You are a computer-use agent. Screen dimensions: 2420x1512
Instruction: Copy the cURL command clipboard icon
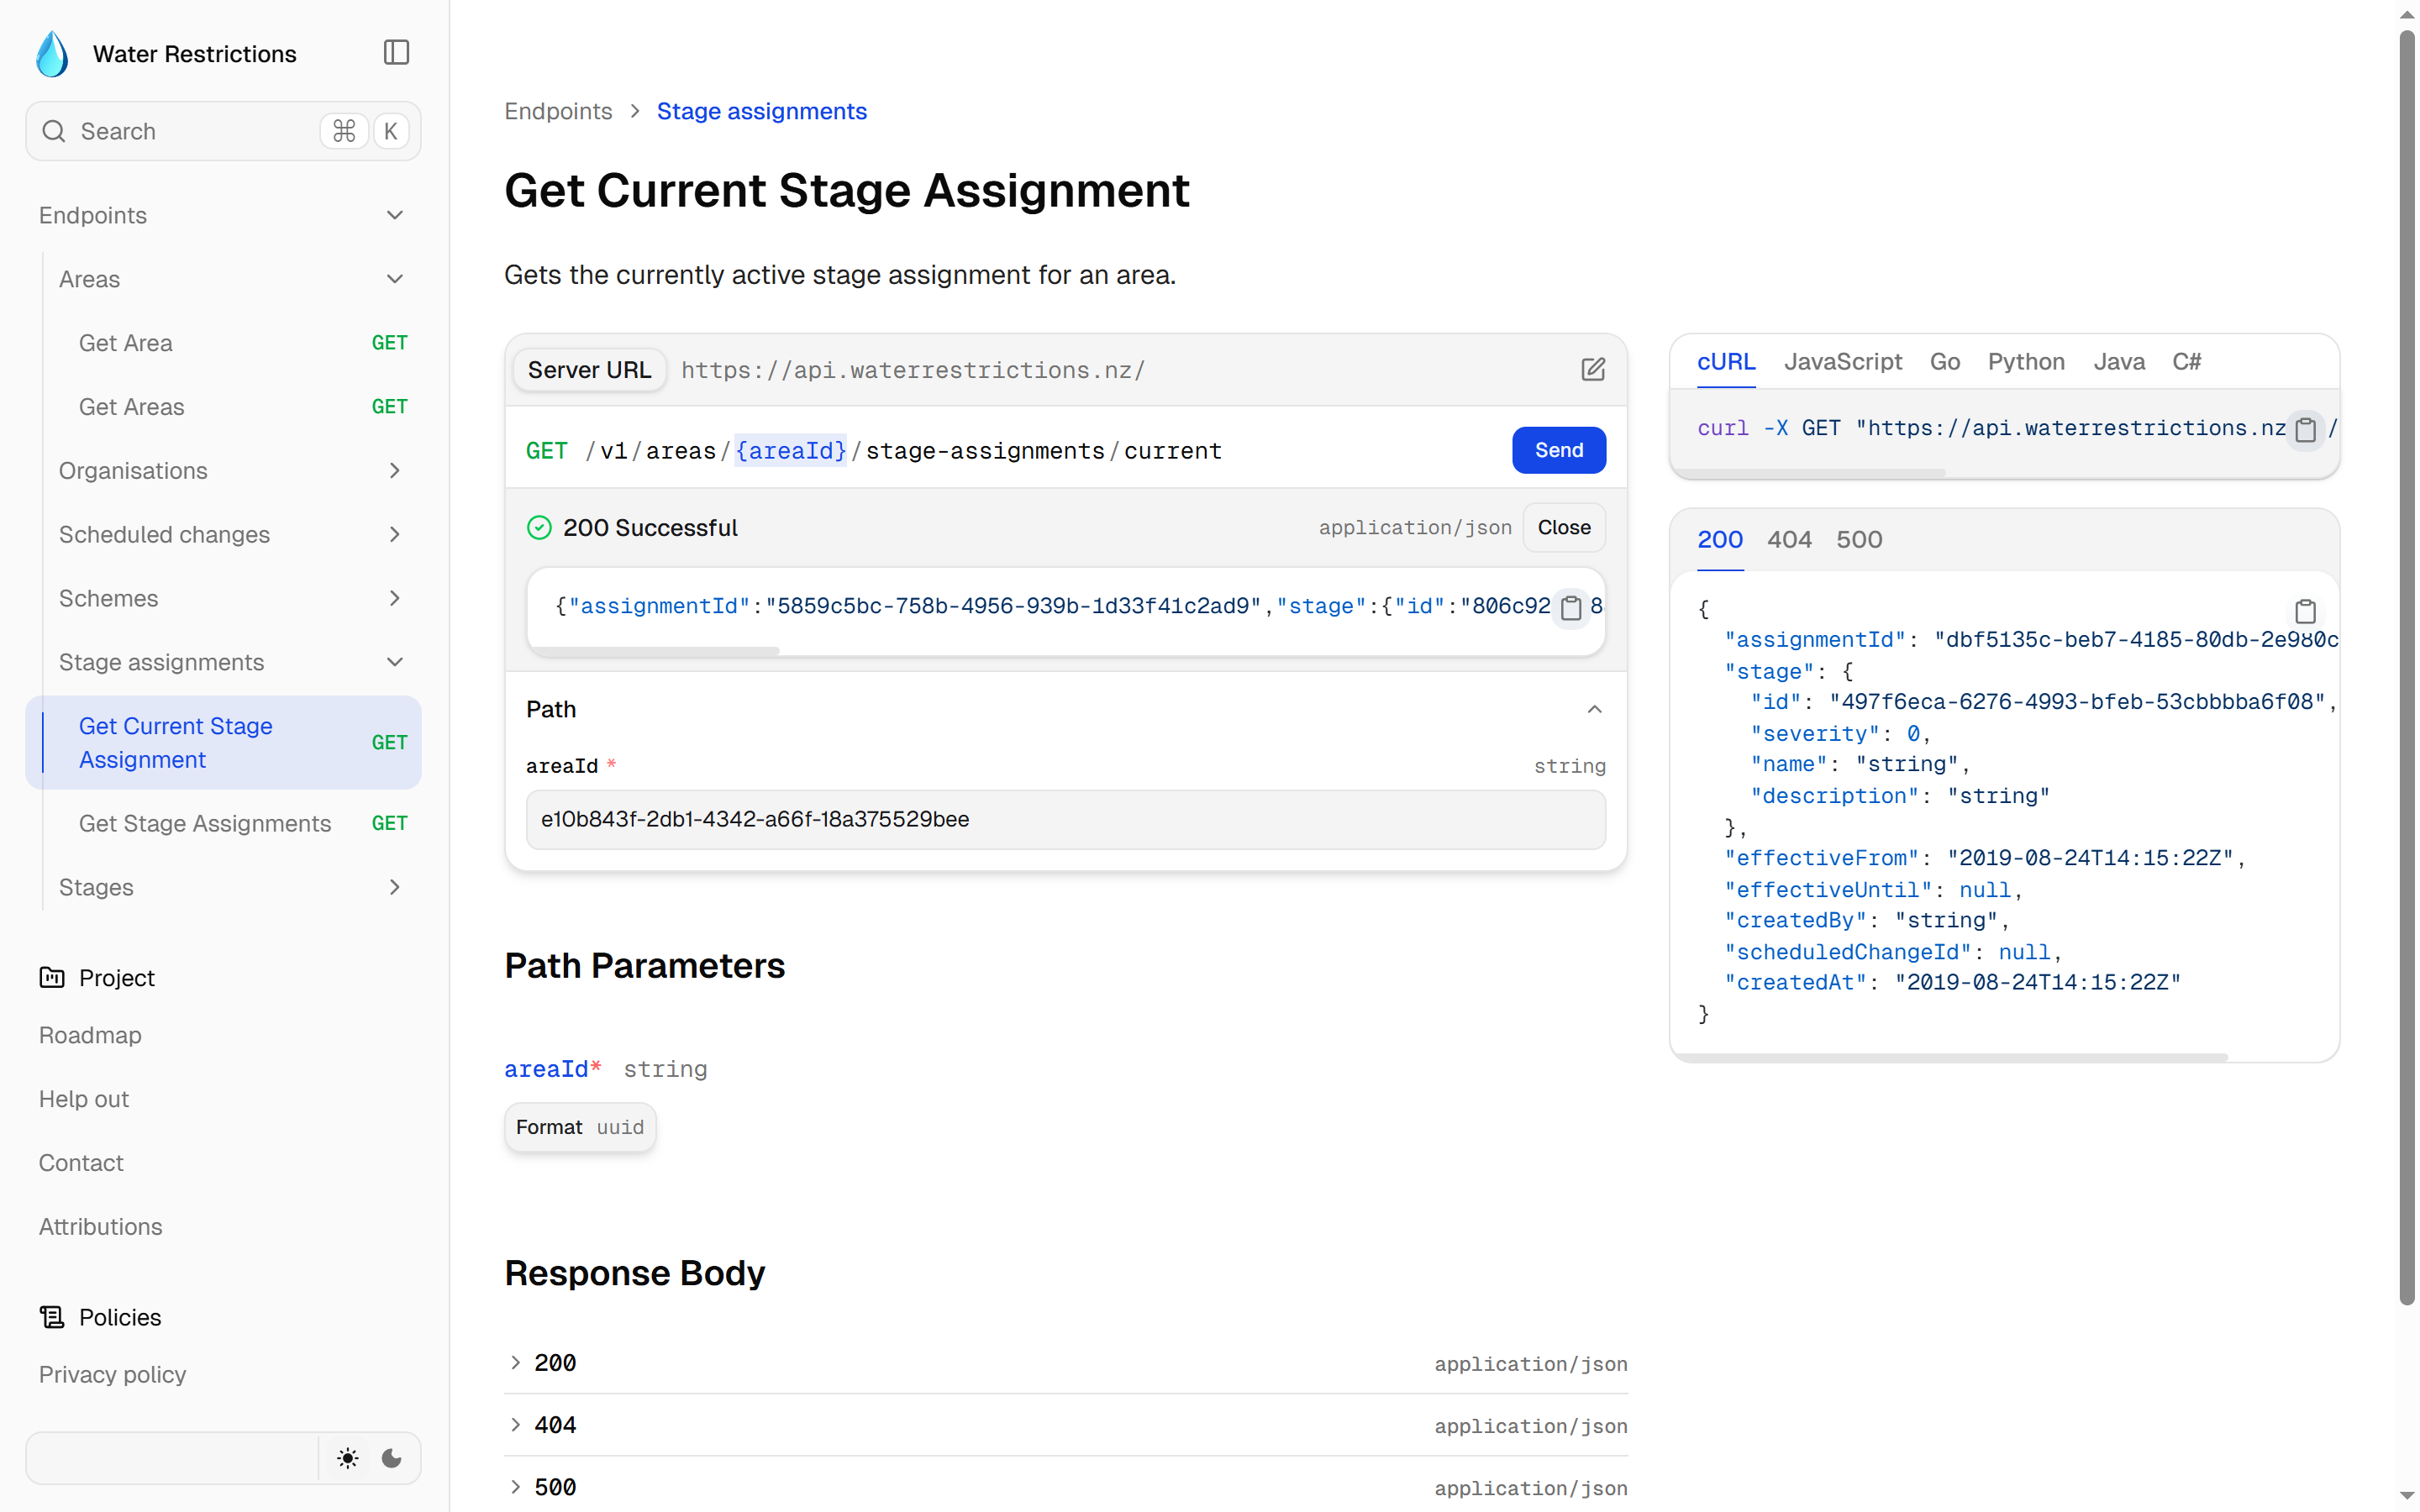2305,430
